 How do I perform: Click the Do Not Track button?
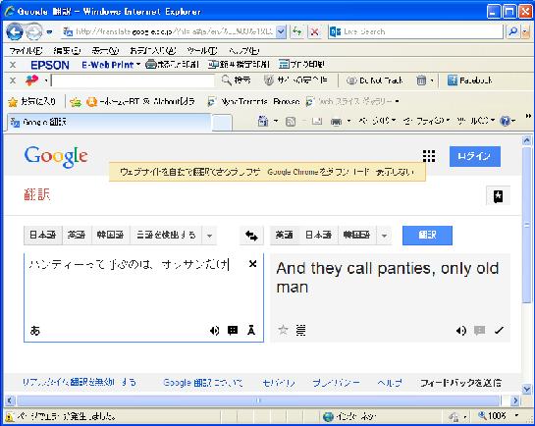[375, 80]
